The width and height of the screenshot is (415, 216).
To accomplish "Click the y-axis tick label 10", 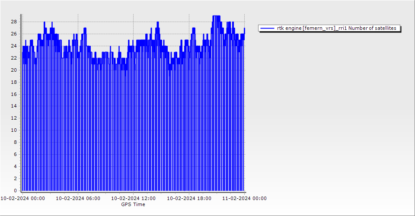I will coord(14,130).
